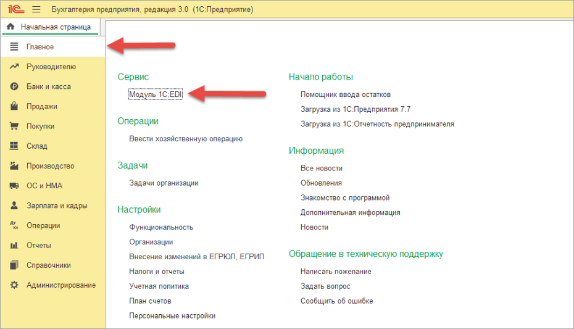Viewport: 574px width, 329px height.
Task: Open the Написать пожелание link
Action: 336,272
